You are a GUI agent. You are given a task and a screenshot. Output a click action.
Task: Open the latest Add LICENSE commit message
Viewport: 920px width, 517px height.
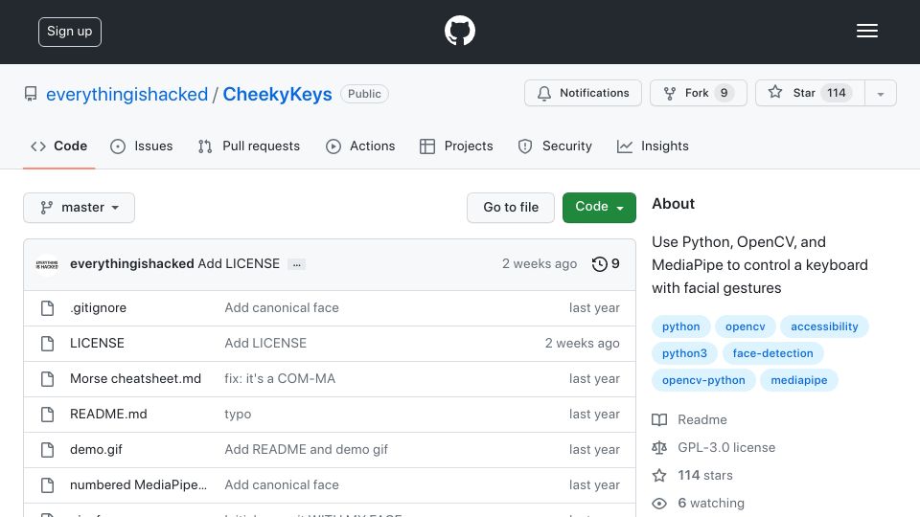pyautogui.click(x=239, y=264)
